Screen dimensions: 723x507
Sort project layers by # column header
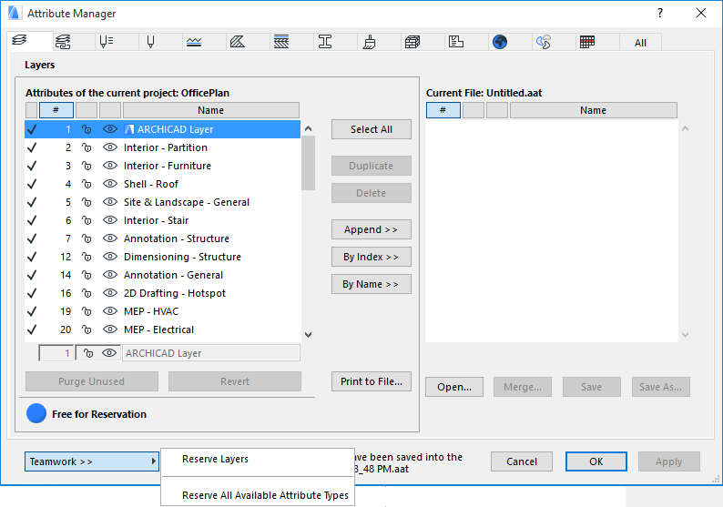[56, 110]
